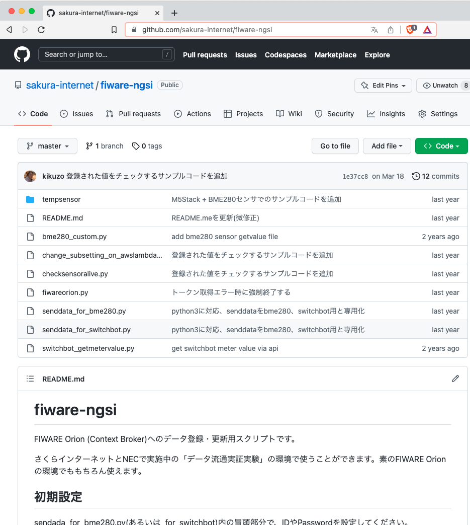
Task: Click Explore in the header
Action: pos(377,55)
